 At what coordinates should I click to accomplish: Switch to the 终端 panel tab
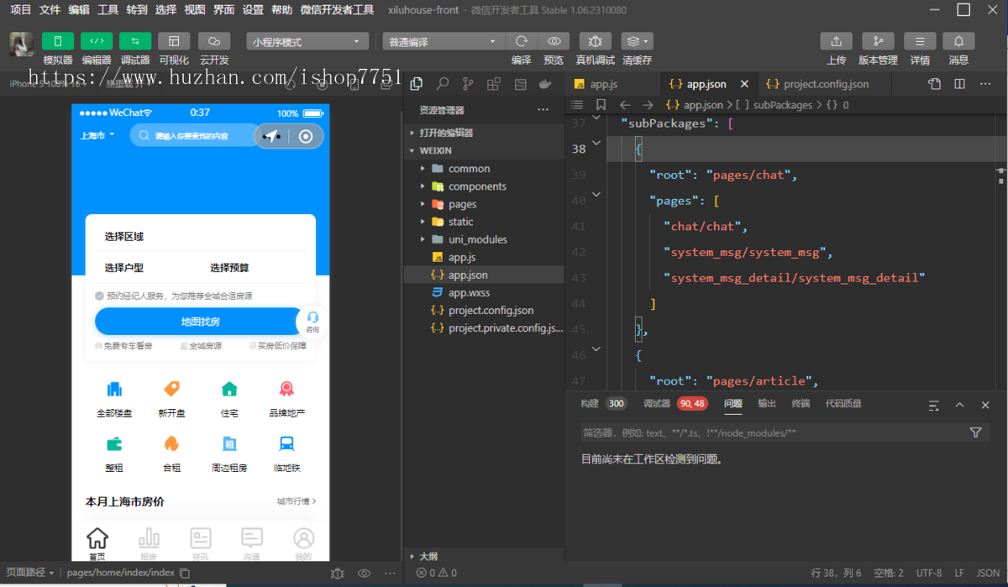tap(801, 404)
